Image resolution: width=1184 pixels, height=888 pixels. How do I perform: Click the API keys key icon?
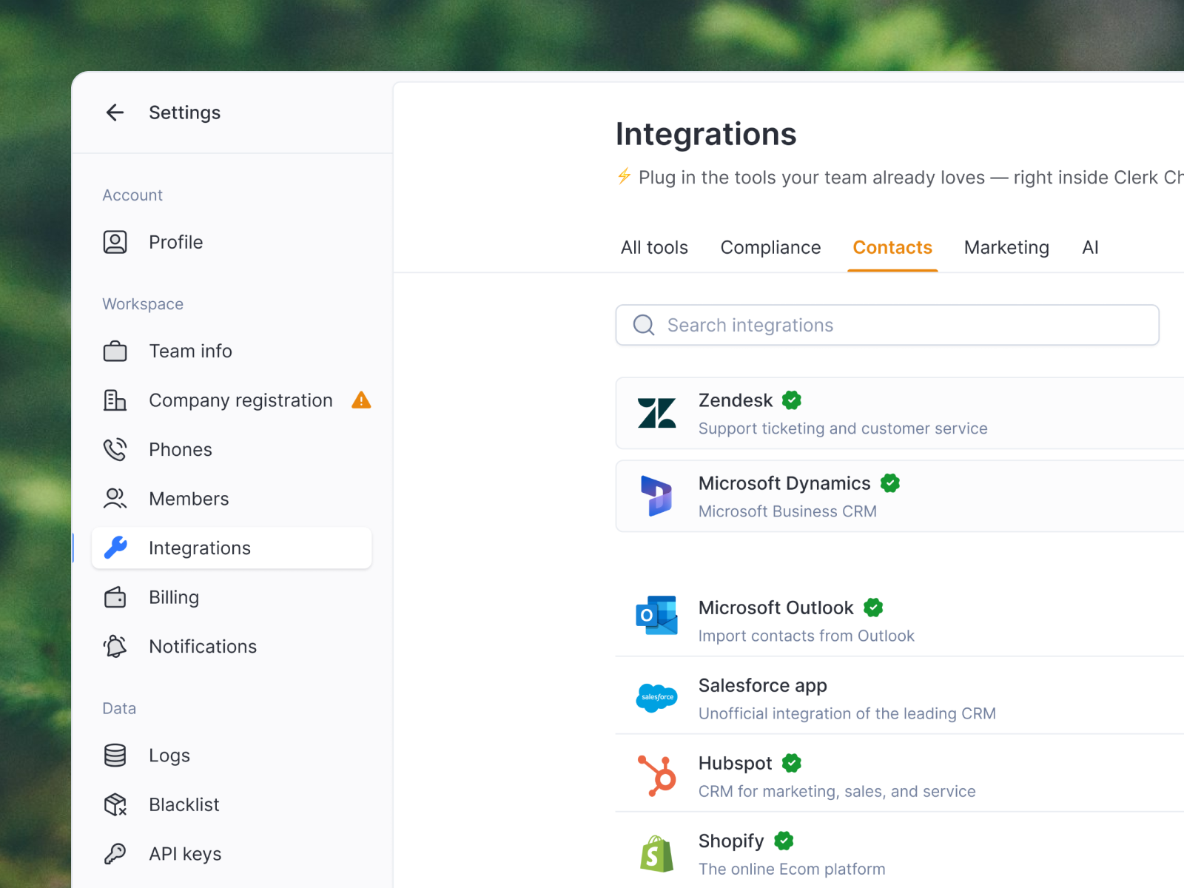[x=115, y=854]
